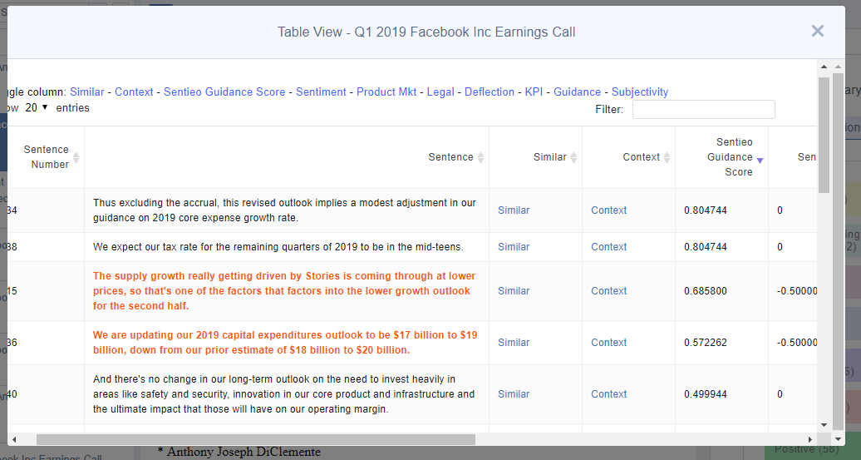Open Similar link for long-term outlook sentence

pyautogui.click(x=514, y=394)
